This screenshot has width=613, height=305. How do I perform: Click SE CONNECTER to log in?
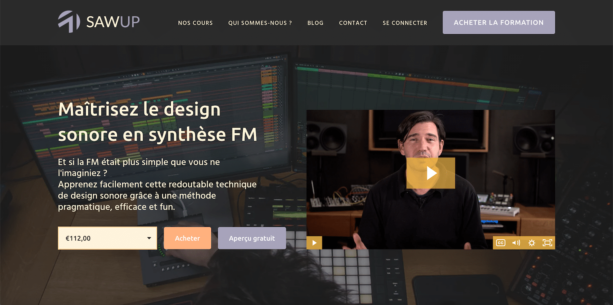click(x=405, y=23)
